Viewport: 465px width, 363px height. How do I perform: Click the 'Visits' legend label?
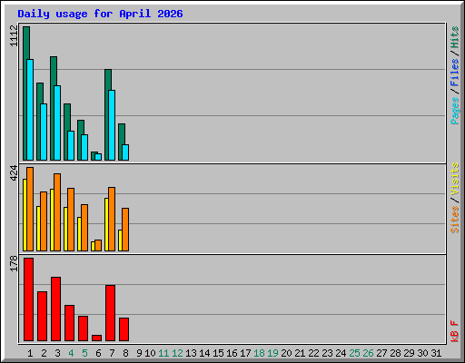click(454, 179)
